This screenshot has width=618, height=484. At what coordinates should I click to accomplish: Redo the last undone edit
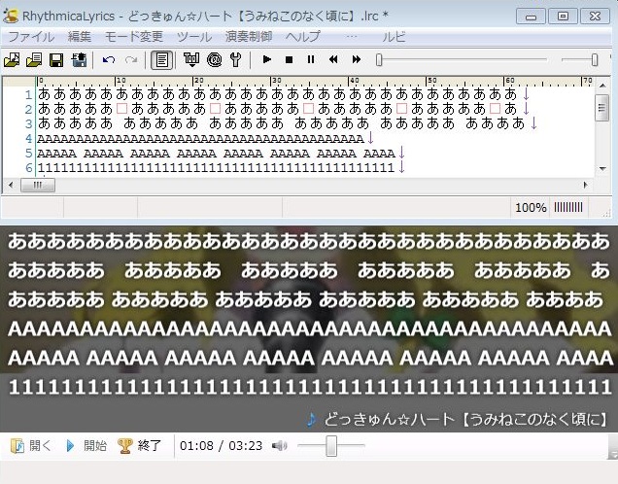[131, 60]
